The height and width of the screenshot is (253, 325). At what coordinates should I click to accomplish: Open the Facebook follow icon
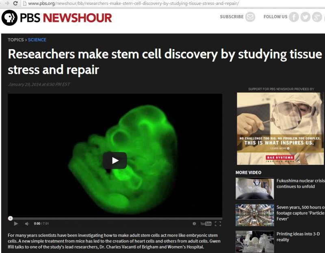coord(294,17)
